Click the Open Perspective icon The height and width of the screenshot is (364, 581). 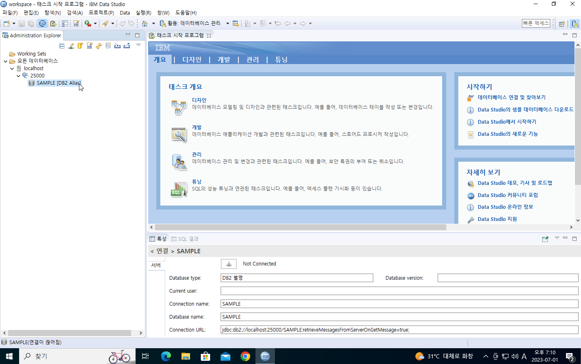click(x=562, y=24)
